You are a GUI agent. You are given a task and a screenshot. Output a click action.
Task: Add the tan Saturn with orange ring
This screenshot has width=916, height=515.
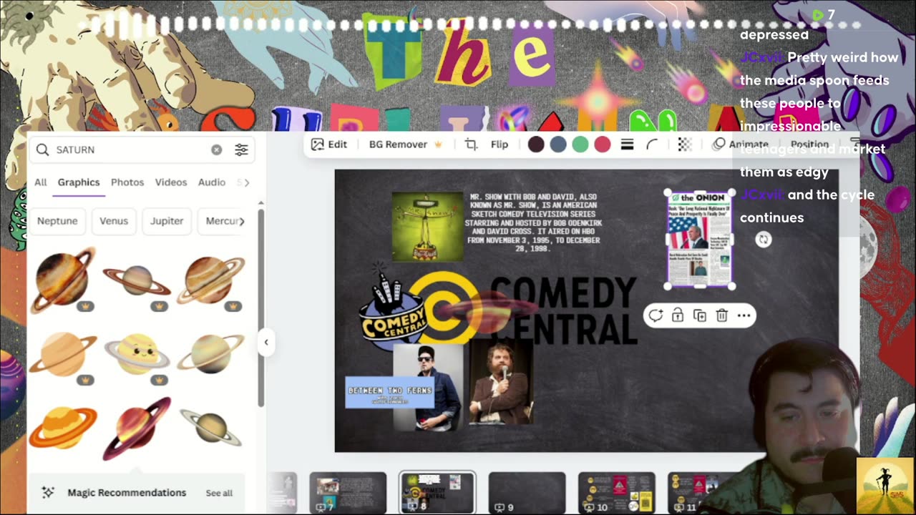tap(210, 280)
